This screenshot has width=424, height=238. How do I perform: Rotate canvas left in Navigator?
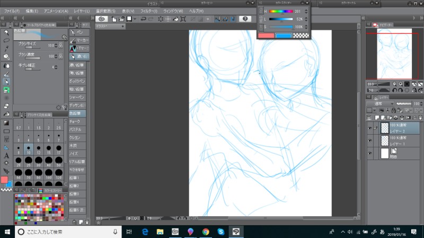click(394, 90)
